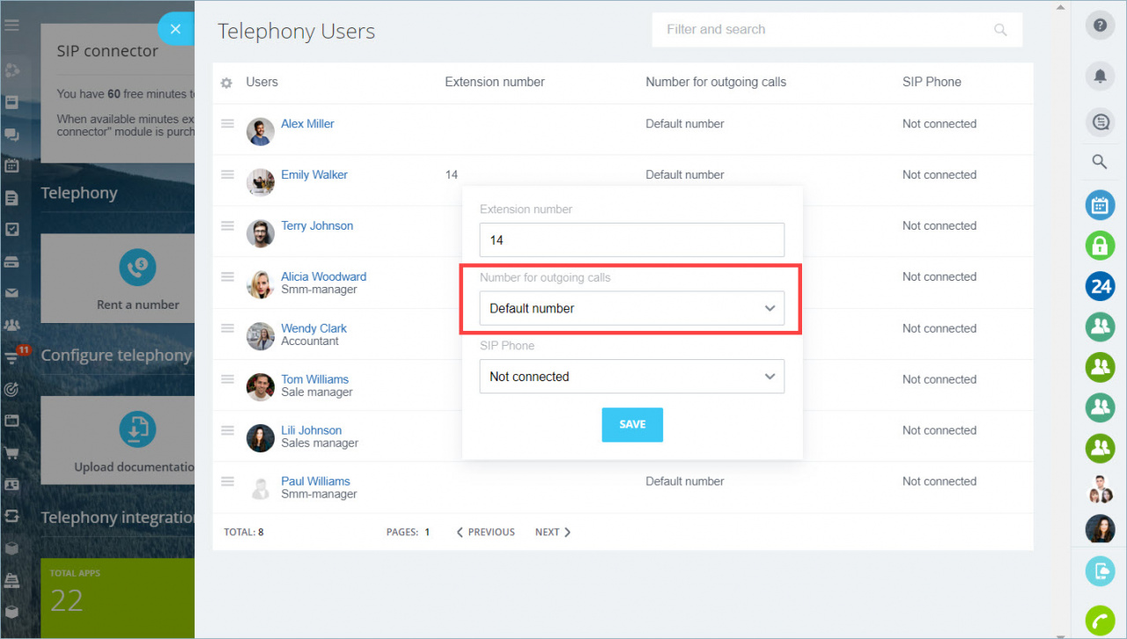Viewport: 1127px width, 639px height.
Task: Open Terry Johnson's profile link
Action: click(317, 226)
